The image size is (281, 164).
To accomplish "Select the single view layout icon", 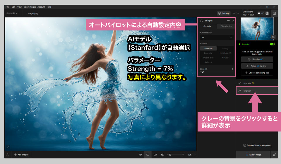I will coord(148,155).
